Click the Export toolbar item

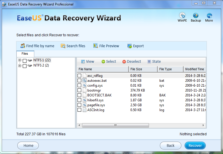click(135, 46)
